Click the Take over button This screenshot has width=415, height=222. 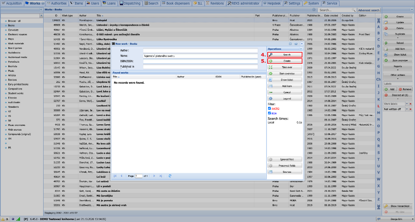point(285,67)
